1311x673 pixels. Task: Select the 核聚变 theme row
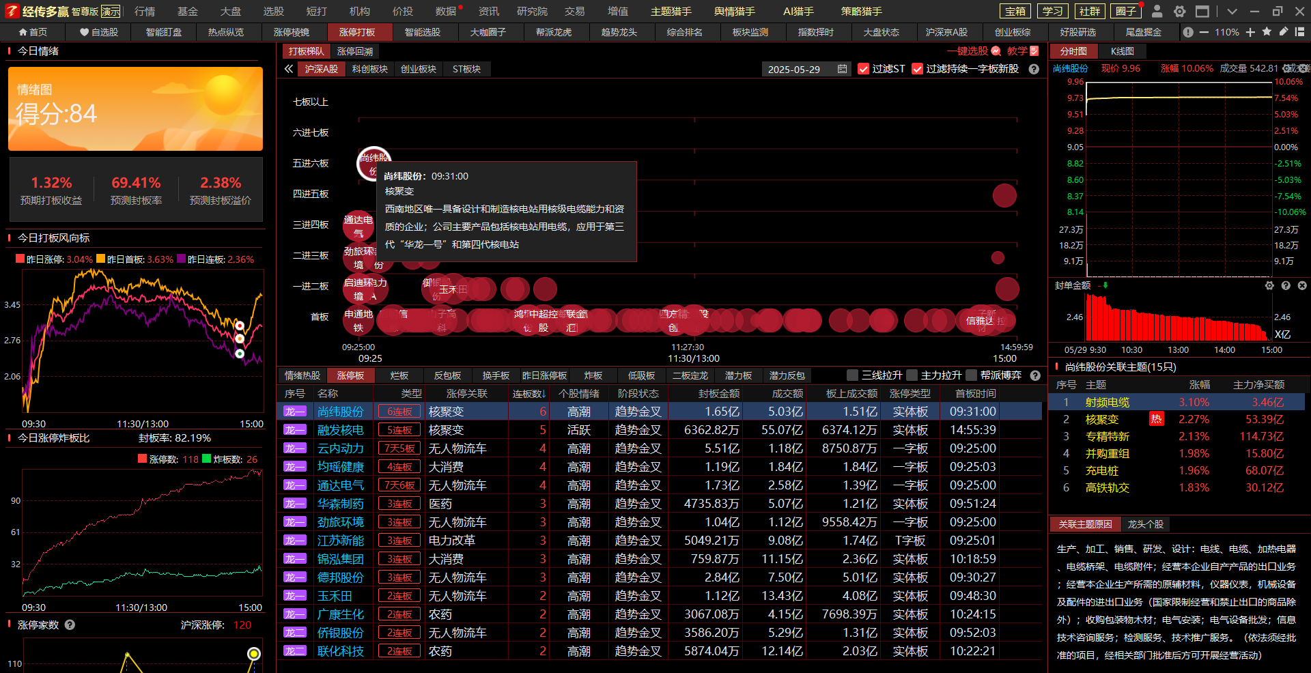click(x=1177, y=419)
